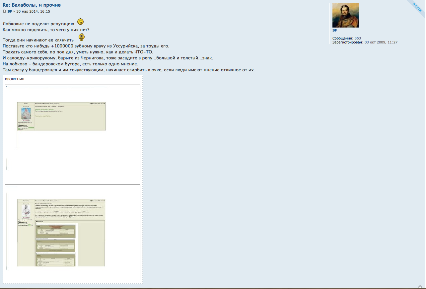Open SF author link beside post date
Screen dimensions: 426x289
coord(10,11)
